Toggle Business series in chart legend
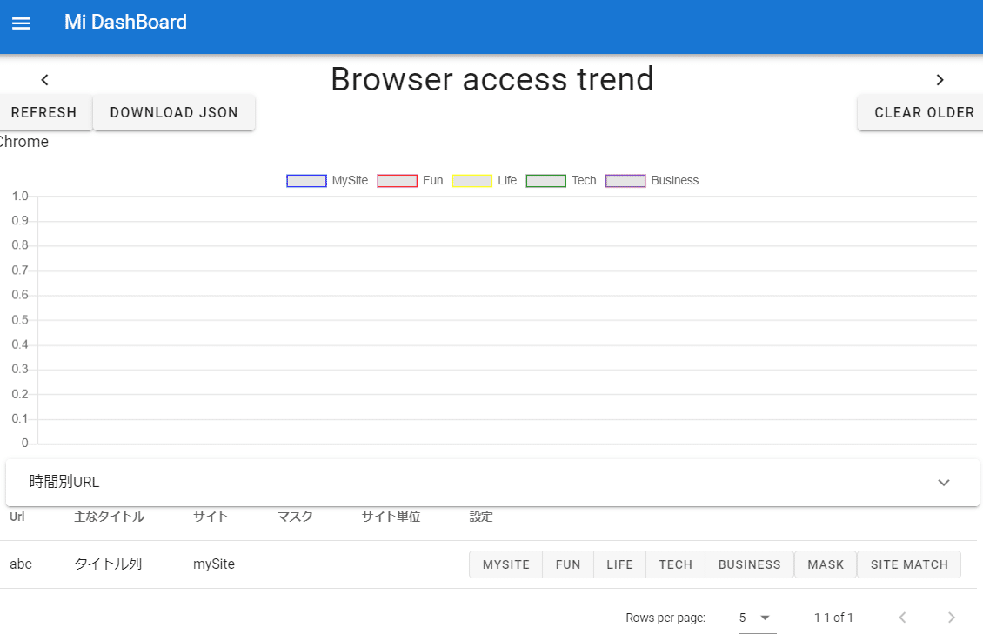This screenshot has width=983, height=641. coord(625,181)
